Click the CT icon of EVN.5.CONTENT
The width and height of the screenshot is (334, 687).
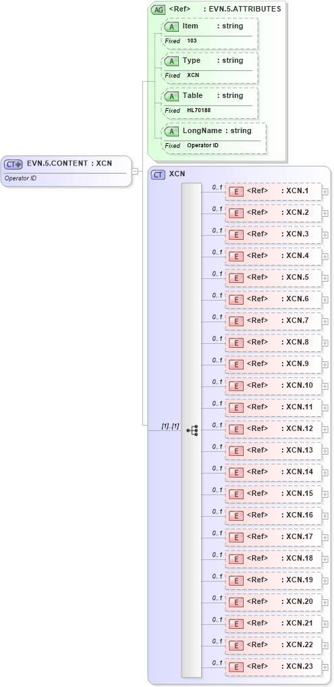coord(13,164)
